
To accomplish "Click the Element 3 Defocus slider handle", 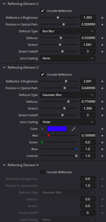I will pyautogui.click(x=68, y=102).
